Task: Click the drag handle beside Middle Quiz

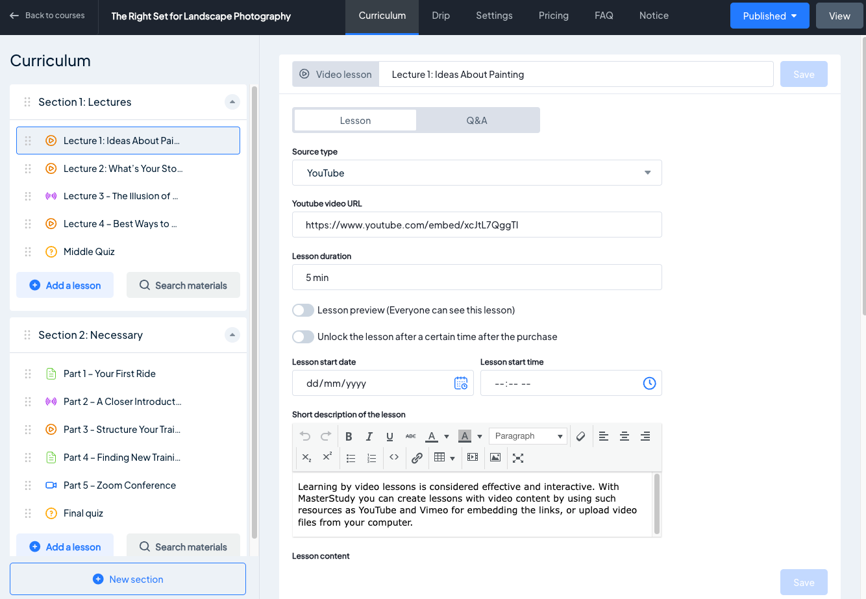Action: click(x=28, y=252)
